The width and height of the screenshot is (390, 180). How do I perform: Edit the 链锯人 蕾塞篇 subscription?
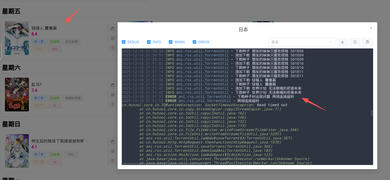(112, 38)
